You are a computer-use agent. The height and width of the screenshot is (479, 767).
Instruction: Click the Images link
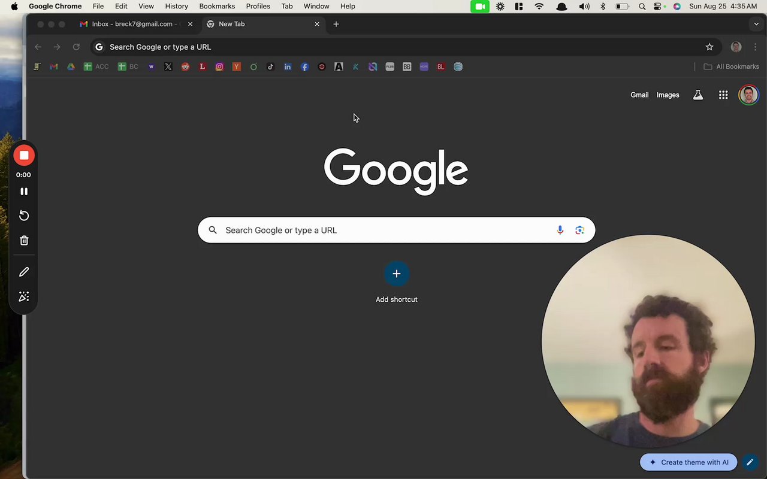(x=668, y=95)
